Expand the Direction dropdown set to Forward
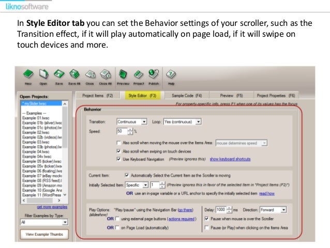The height and width of the screenshot is (248, 330). point(283,210)
